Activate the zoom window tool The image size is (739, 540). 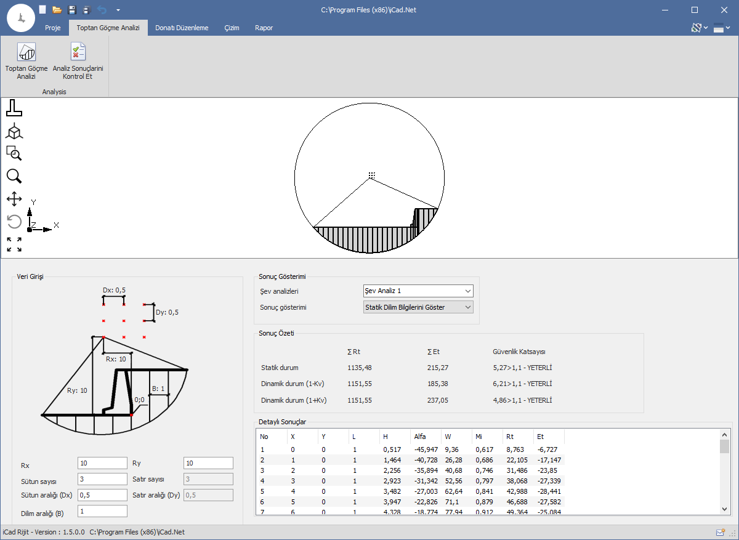14,153
